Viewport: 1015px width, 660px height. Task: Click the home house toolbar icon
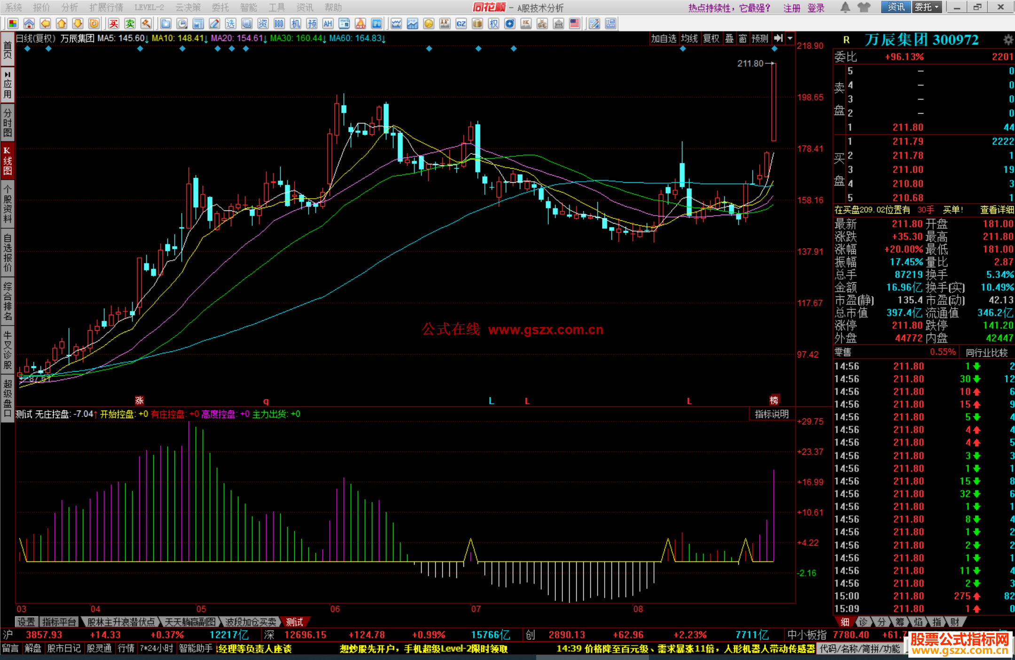[x=29, y=23]
